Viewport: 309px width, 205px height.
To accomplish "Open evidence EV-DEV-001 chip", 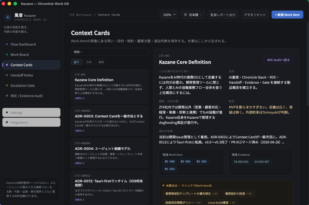I will (x=241, y=162).
